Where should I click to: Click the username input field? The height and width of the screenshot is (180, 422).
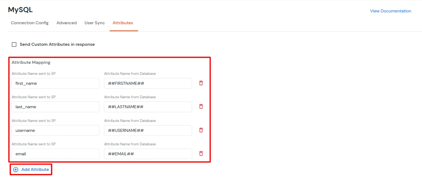[55, 130]
